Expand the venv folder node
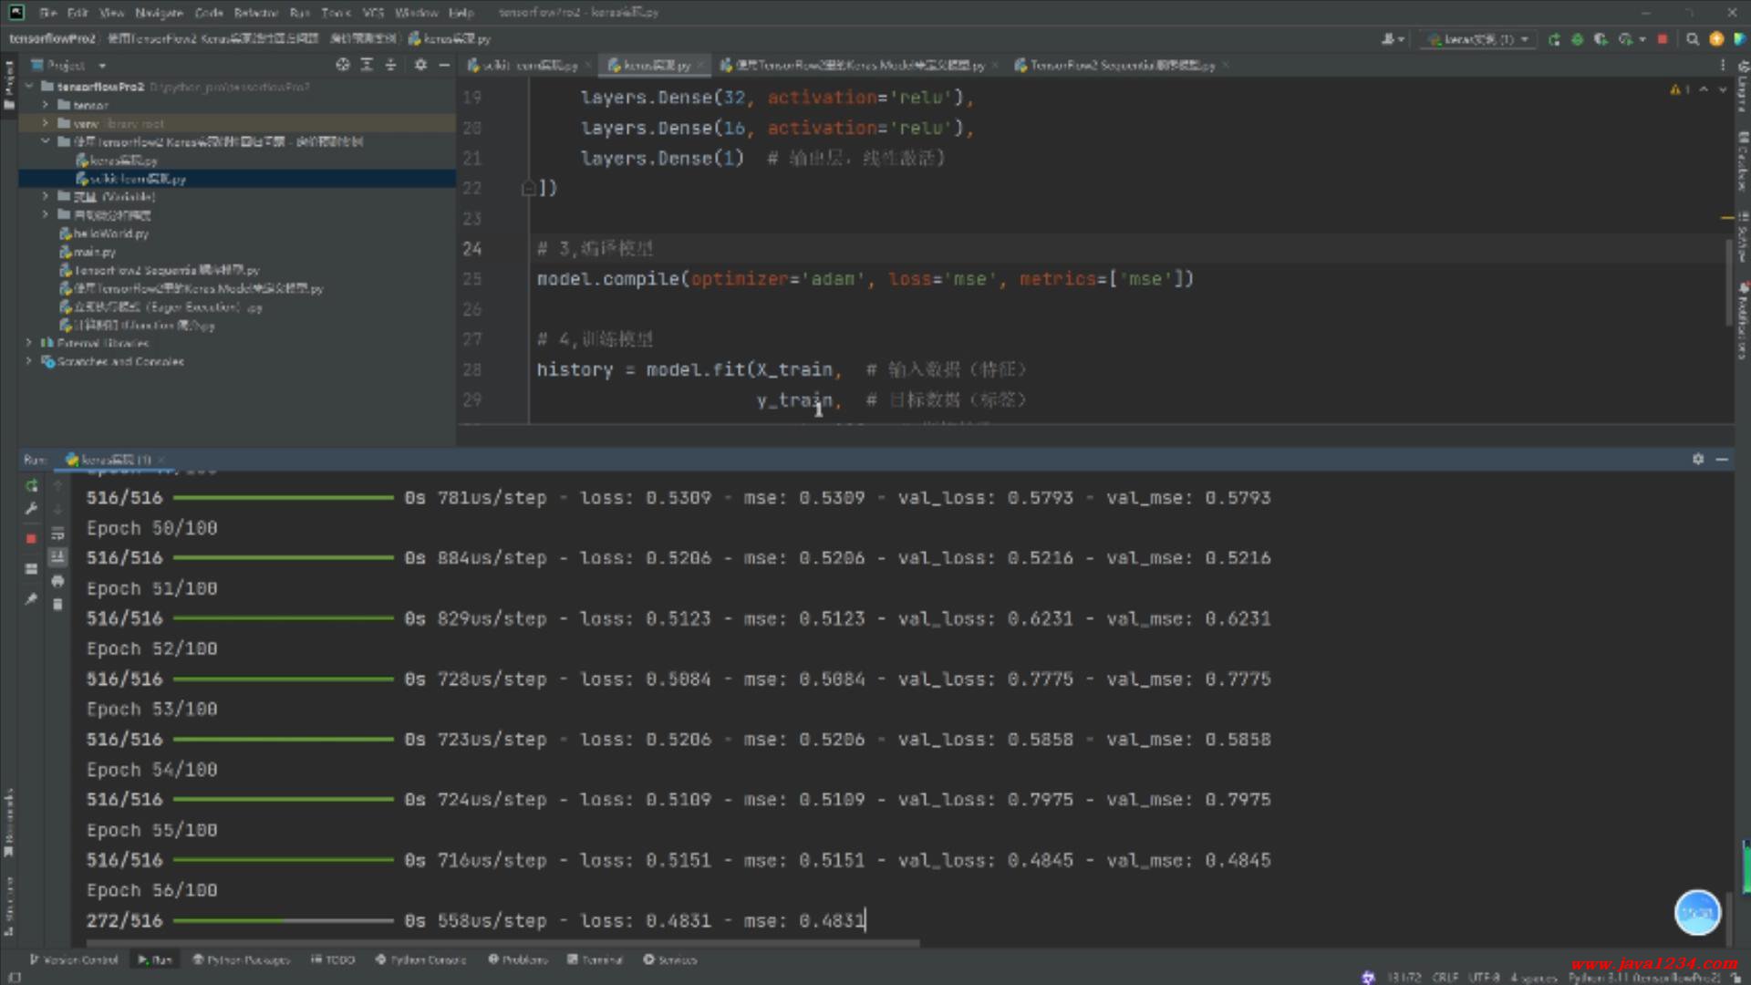 pyautogui.click(x=45, y=123)
